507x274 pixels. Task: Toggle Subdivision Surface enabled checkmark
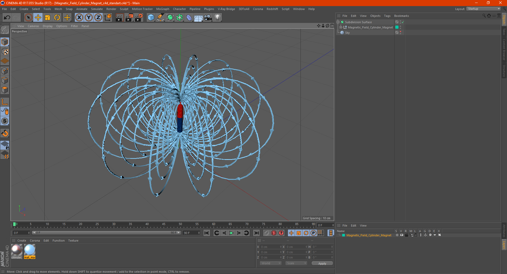[403, 22]
